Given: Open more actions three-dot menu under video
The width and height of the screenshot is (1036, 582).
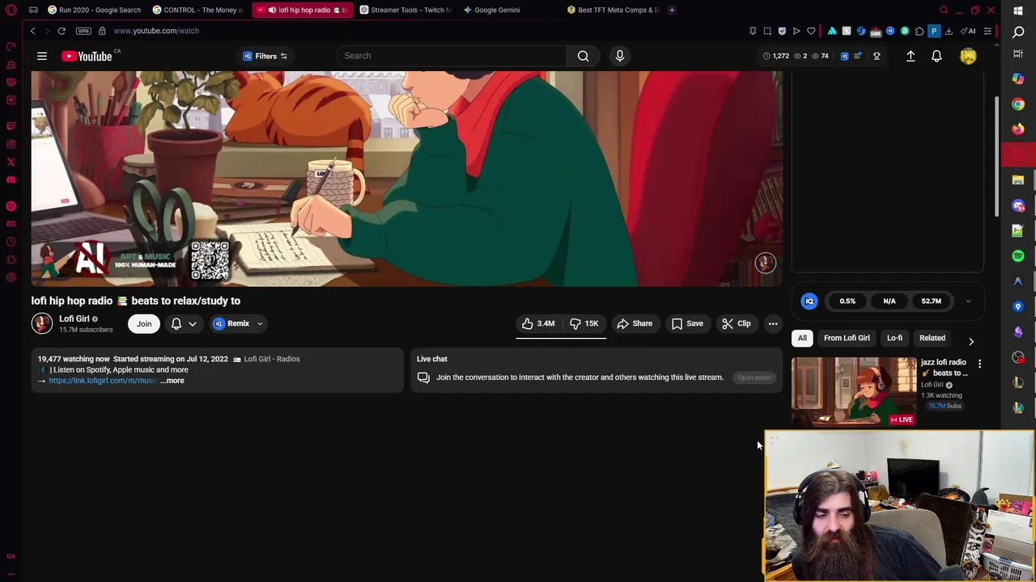Looking at the screenshot, I should (x=773, y=323).
